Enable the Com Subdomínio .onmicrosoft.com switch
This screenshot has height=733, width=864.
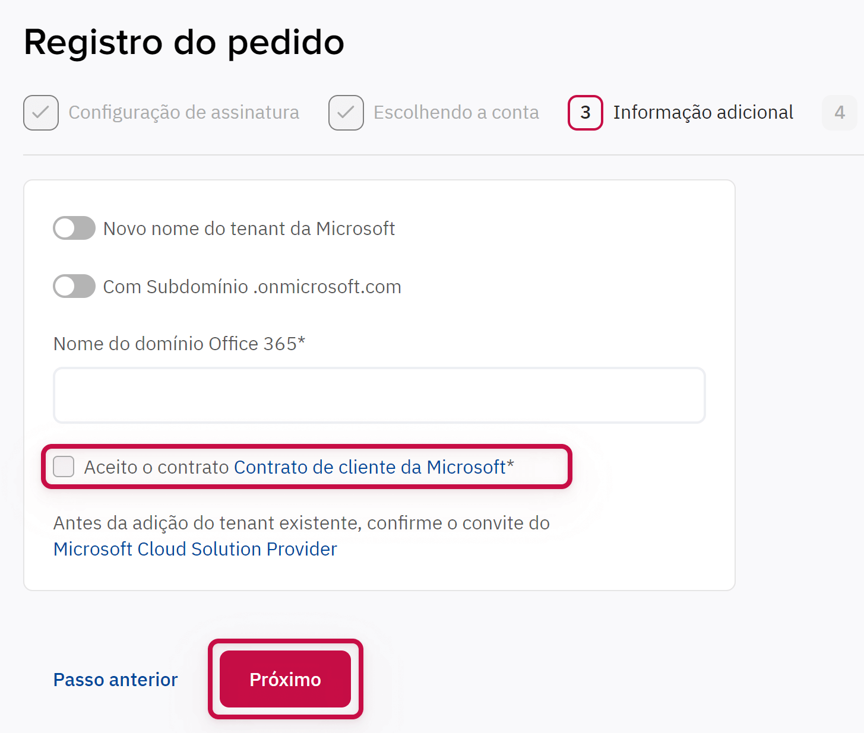click(74, 287)
